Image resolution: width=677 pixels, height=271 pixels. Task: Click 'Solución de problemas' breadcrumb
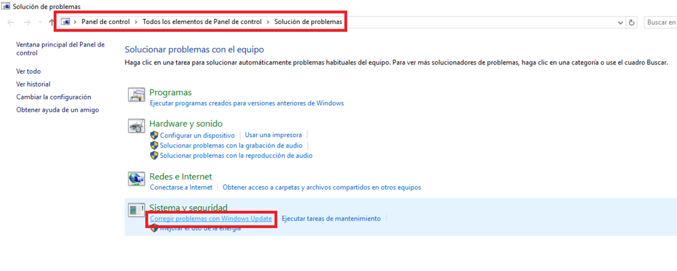point(308,22)
